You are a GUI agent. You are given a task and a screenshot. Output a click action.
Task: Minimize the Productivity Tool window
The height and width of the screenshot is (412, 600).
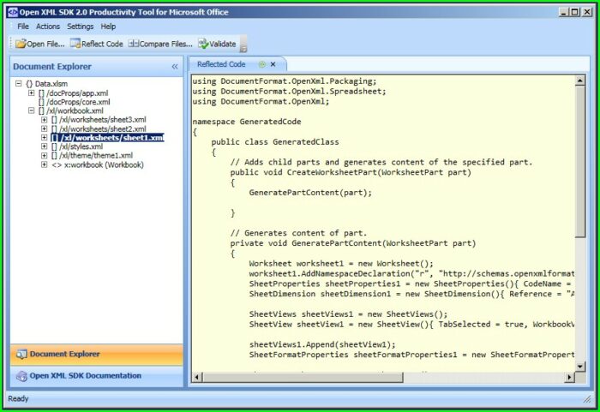click(563, 12)
